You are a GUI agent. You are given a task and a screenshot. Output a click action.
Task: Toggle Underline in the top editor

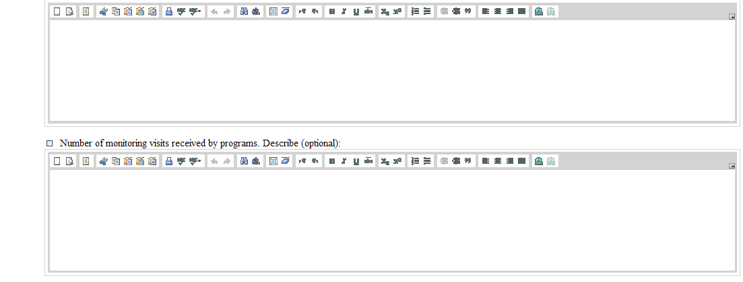(356, 11)
